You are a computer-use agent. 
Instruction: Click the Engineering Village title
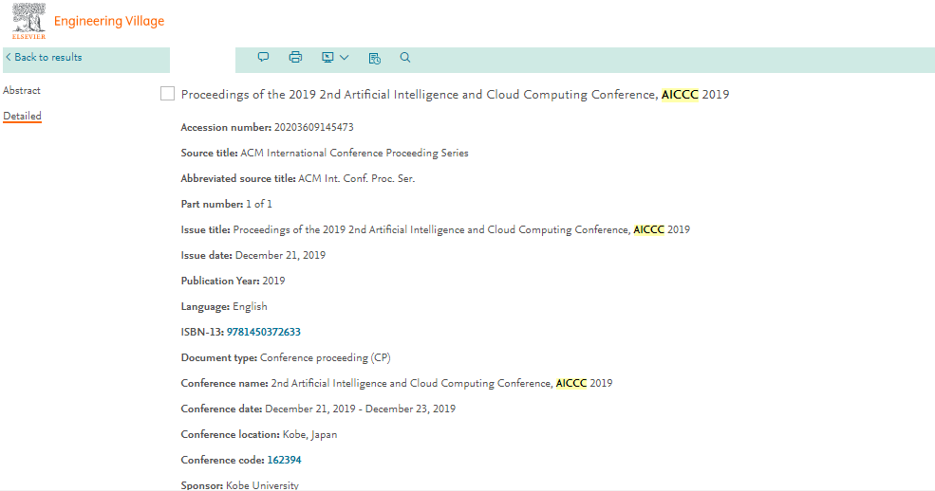tap(109, 21)
